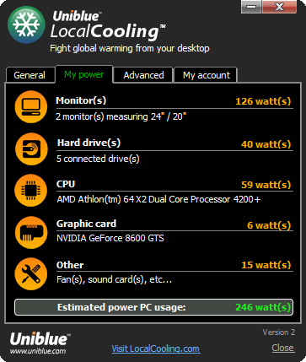Click the Close link at the bottom
The image size is (306, 362).
(282, 348)
